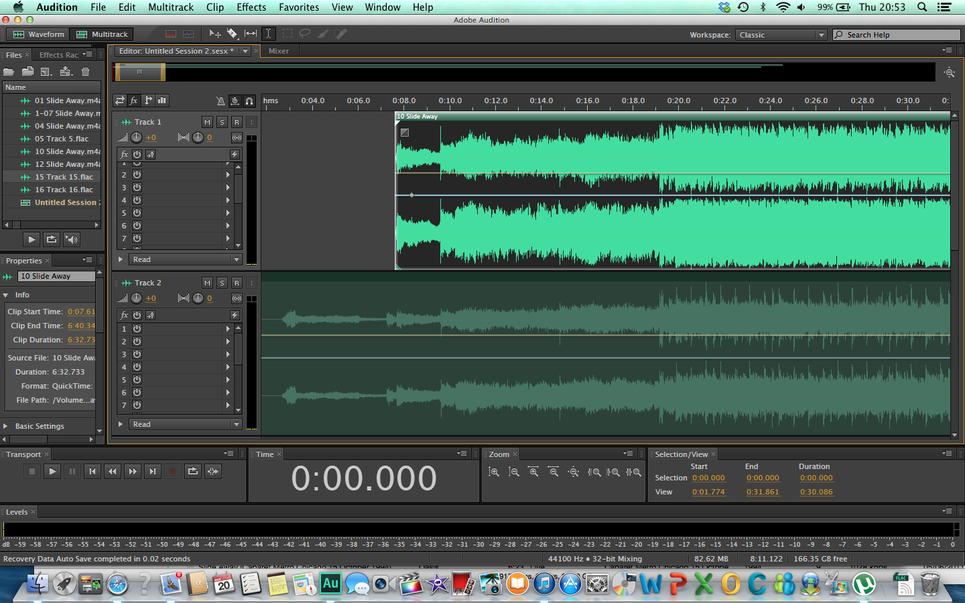Solo Track 2
The image size is (965, 603).
[222, 283]
